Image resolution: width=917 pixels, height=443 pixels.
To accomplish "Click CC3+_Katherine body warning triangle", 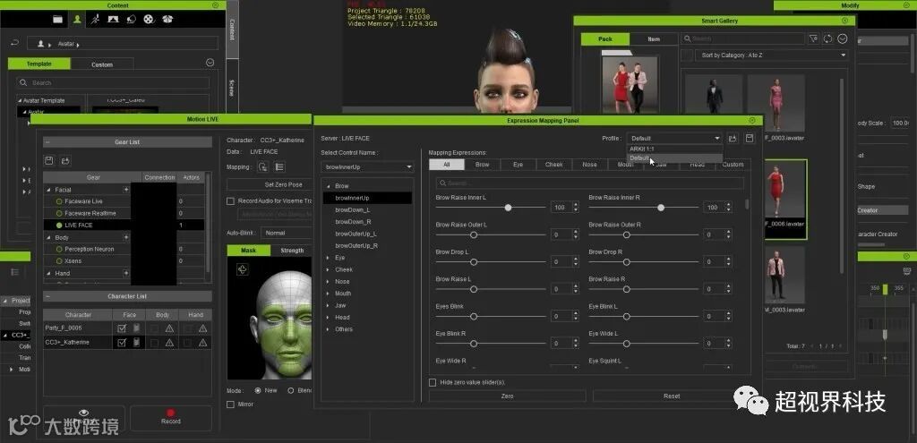I will pos(169,343).
